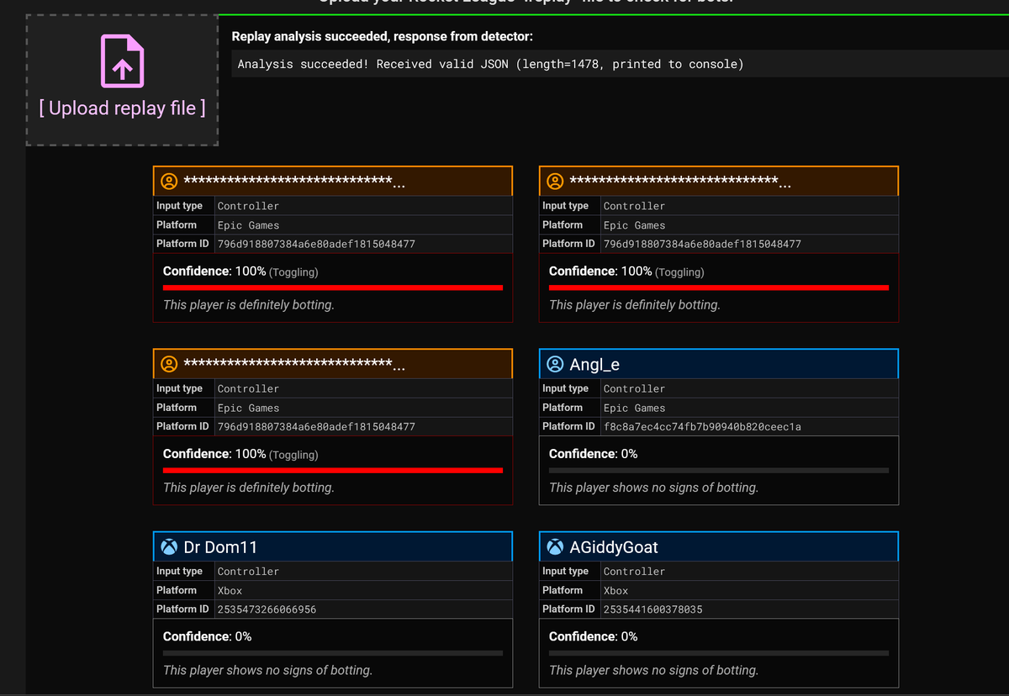Click the empty confidence bar in Angl_e's card

pyautogui.click(x=719, y=471)
